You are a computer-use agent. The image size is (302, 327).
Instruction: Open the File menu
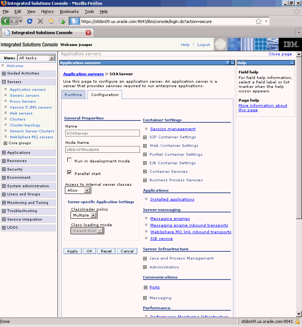[6, 12]
